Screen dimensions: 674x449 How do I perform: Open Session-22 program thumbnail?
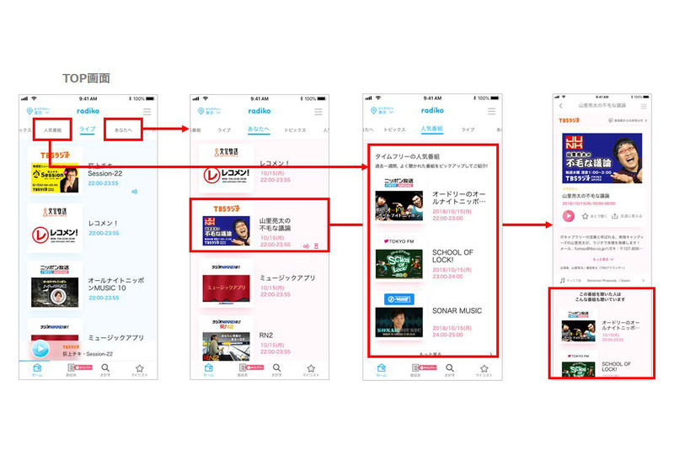click(x=55, y=177)
